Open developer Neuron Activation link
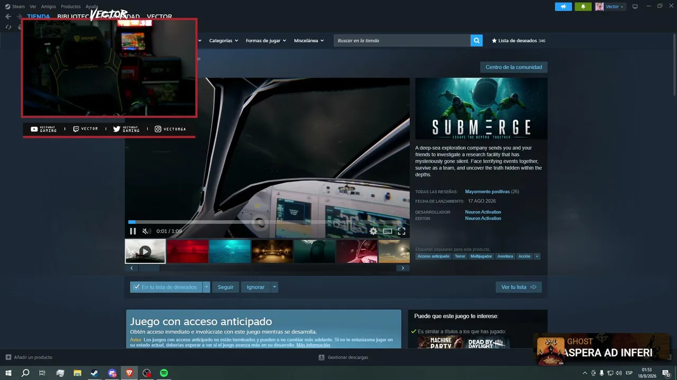Image resolution: width=677 pixels, height=380 pixels. coord(483,212)
